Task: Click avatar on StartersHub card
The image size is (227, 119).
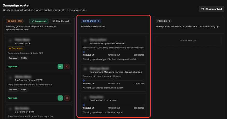Action: (x=86, y=98)
